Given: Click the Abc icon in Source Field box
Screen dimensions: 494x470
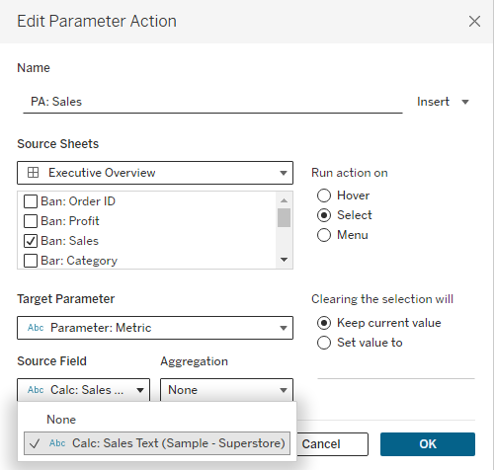Looking at the screenshot, I should tap(36, 390).
